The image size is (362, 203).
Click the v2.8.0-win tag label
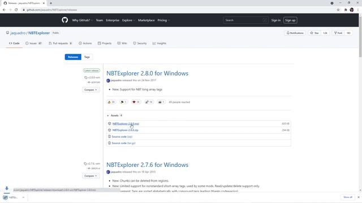tap(92, 78)
